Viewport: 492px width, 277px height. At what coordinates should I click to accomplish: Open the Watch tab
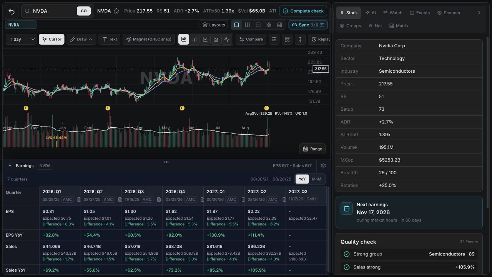pos(393,13)
